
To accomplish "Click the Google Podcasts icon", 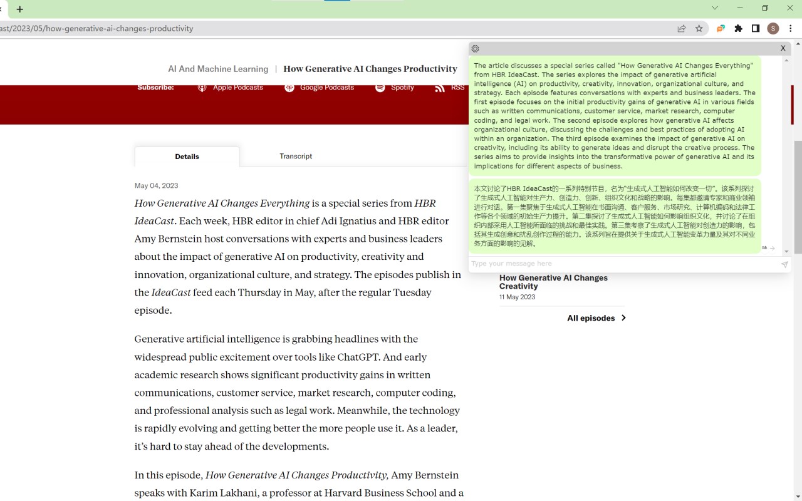I will tap(289, 88).
